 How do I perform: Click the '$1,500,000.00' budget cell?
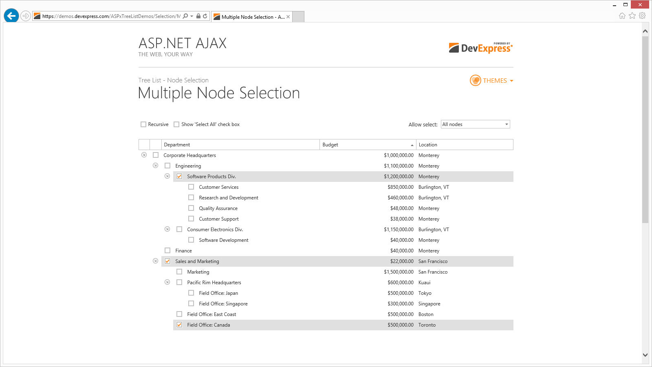click(399, 272)
